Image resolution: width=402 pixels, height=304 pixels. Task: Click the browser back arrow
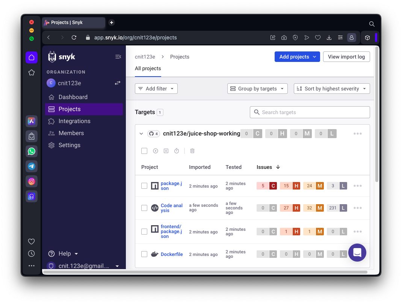coord(48,38)
